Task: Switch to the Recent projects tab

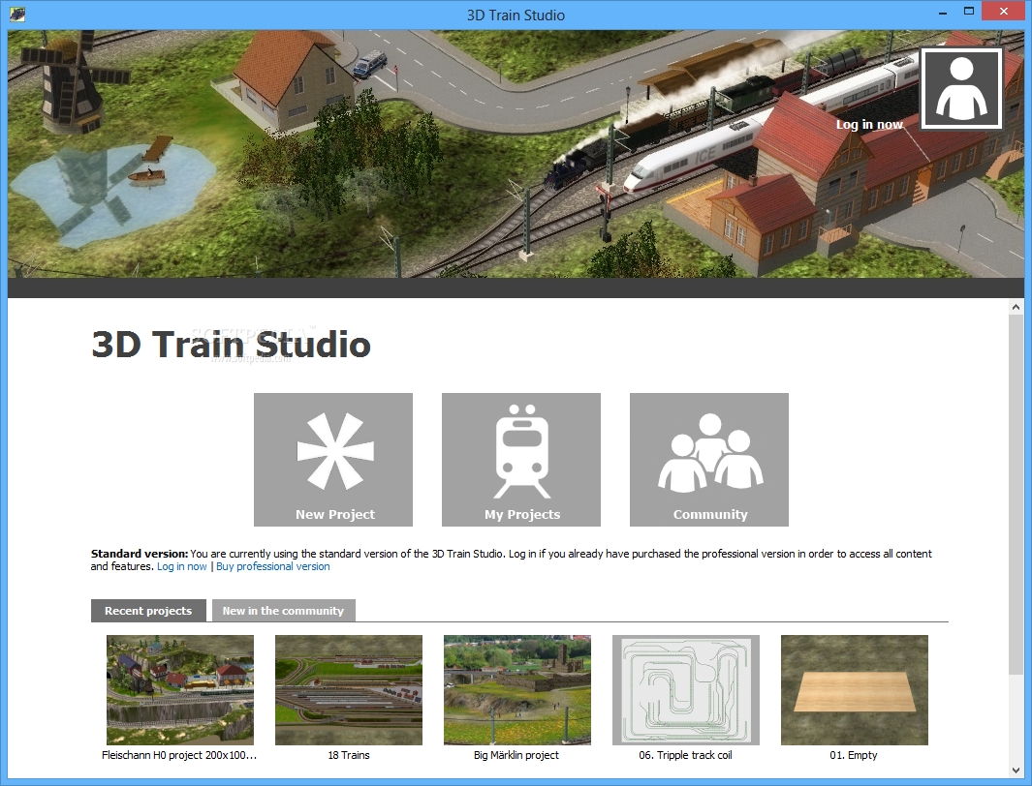Action: click(x=148, y=611)
